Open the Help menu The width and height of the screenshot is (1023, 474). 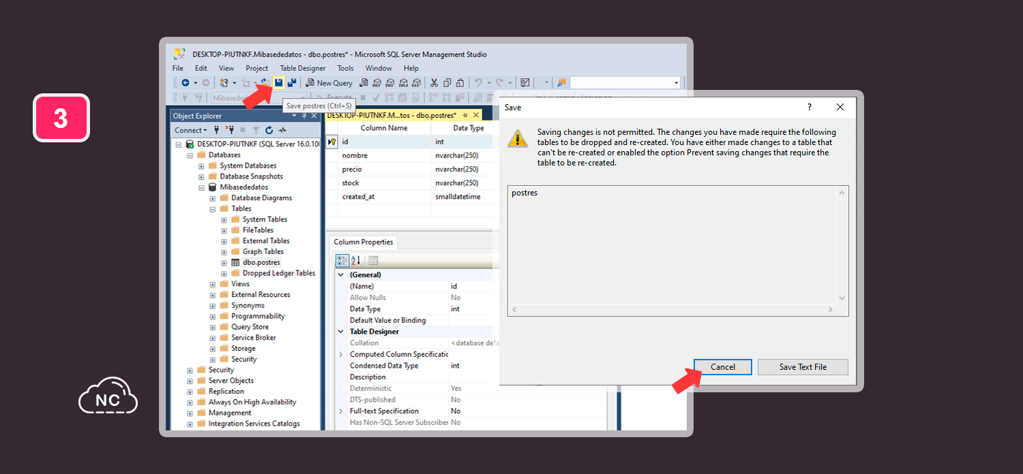411,68
